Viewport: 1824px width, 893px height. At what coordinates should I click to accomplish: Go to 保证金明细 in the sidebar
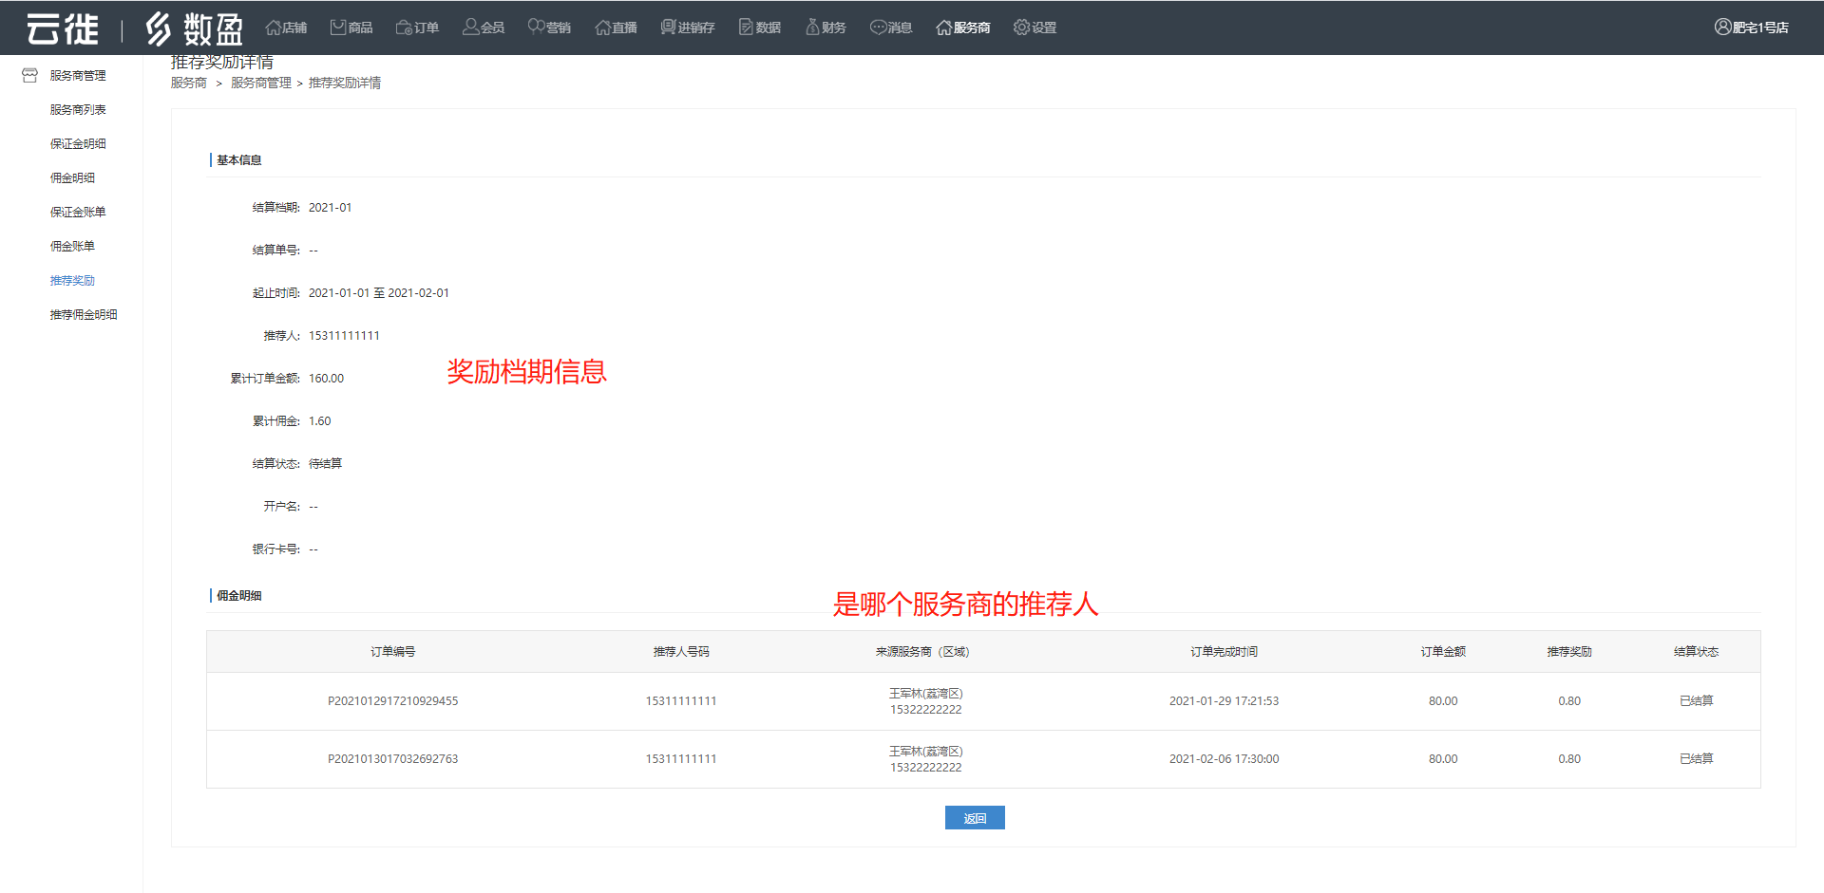pyautogui.click(x=78, y=143)
